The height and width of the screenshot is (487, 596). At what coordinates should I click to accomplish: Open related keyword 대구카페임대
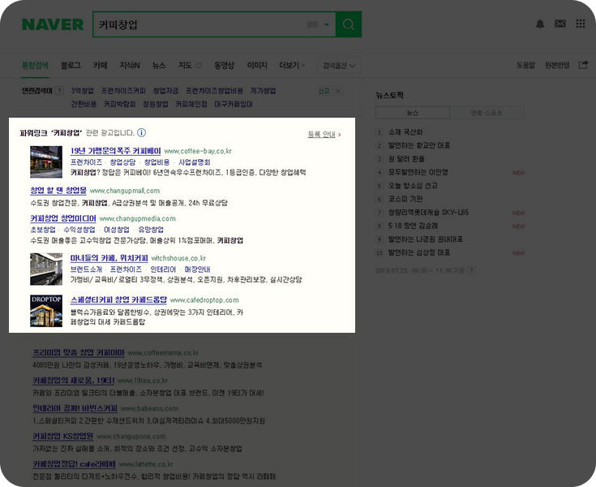(234, 104)
